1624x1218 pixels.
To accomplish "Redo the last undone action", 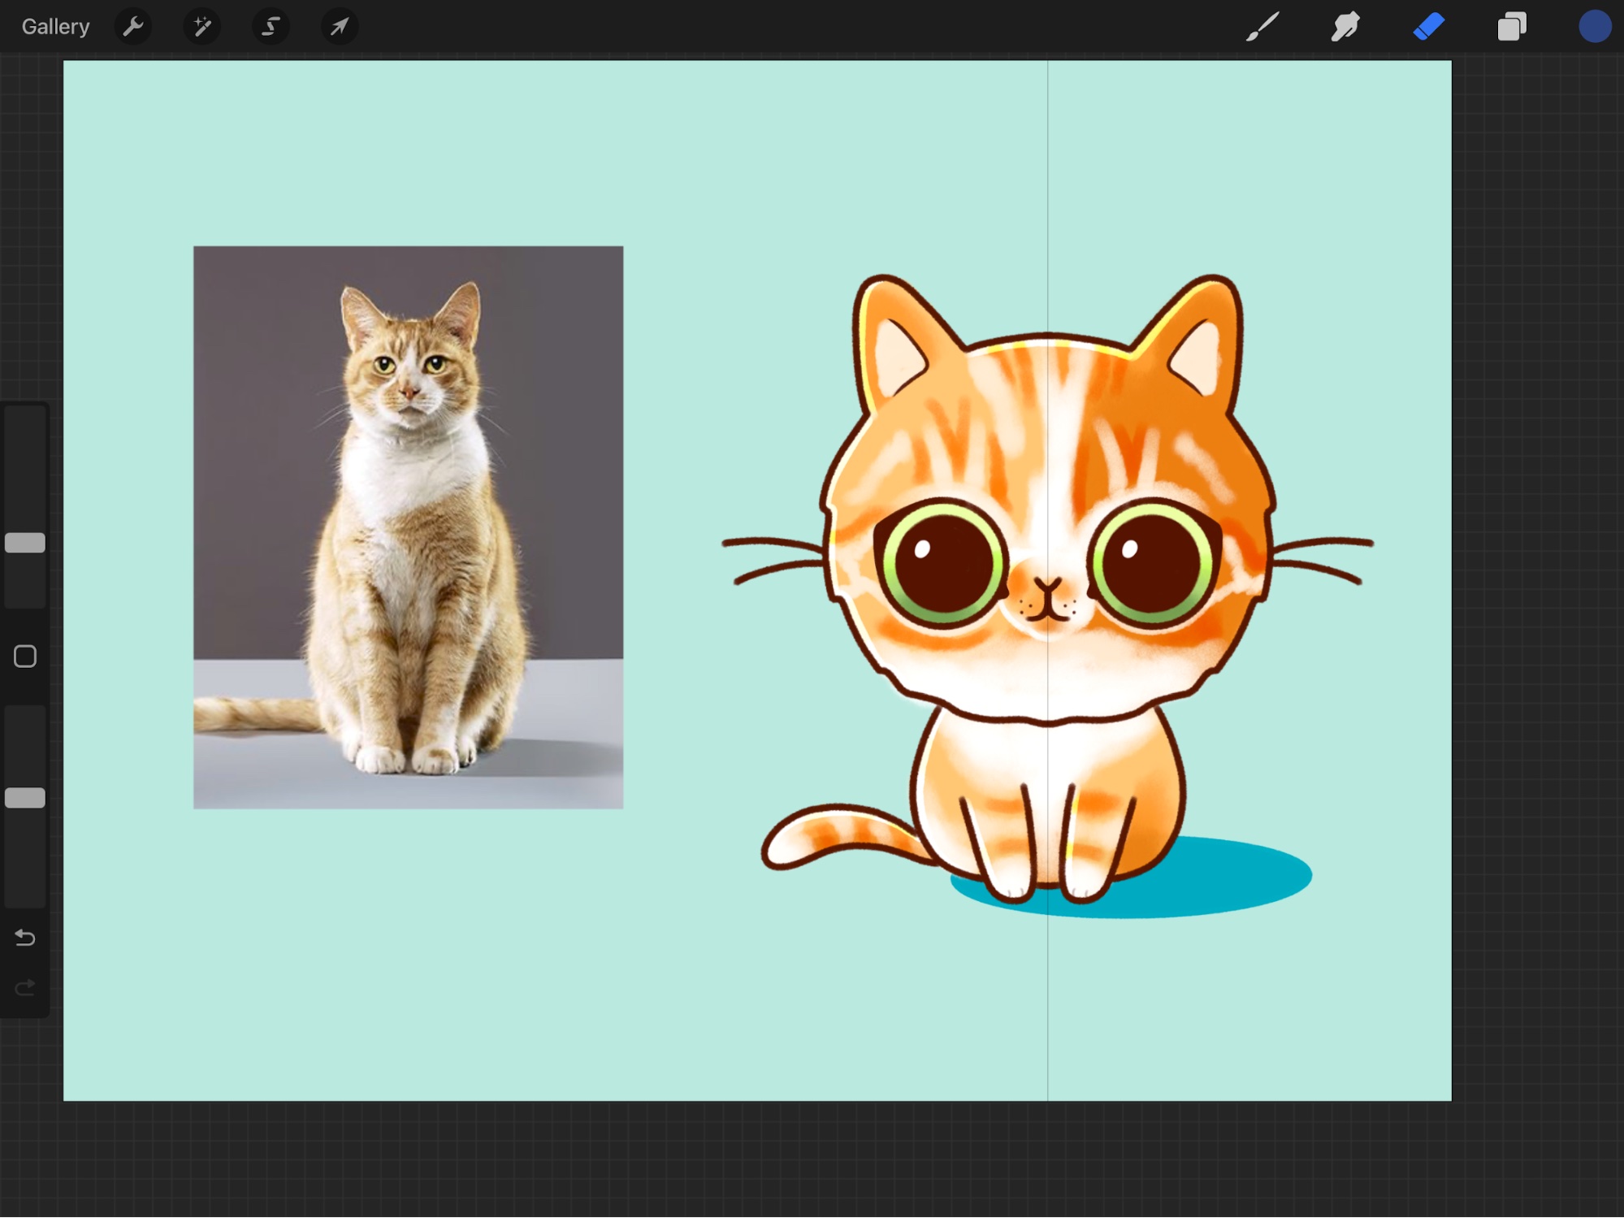I will pos(25,988).
